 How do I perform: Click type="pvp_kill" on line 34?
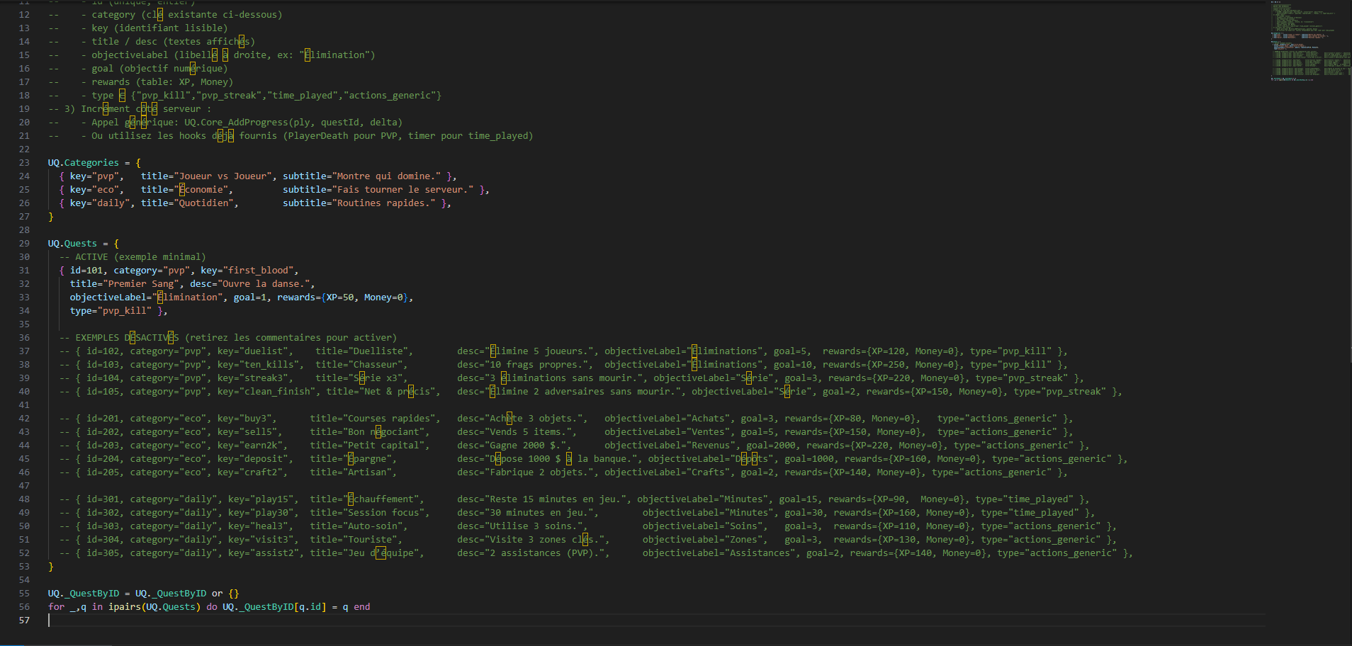coord(111,311)
